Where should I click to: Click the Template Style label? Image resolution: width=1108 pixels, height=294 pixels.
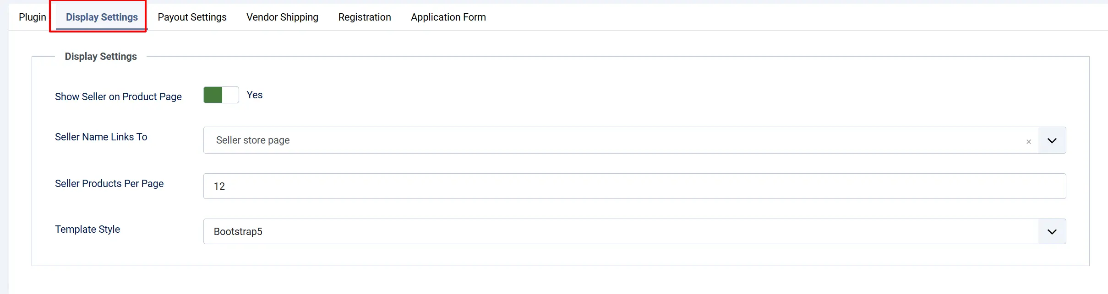(x=87, y=230)
